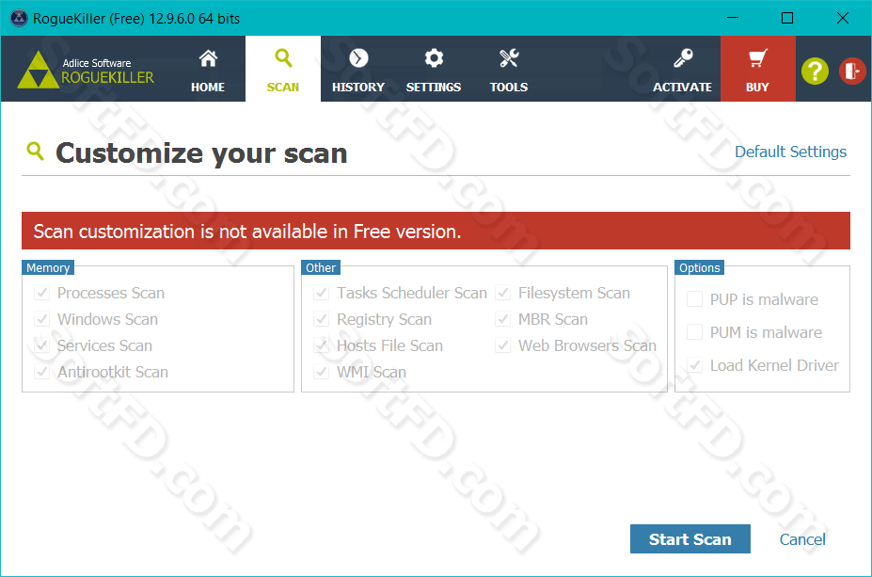
Task: Toggle Load Kernel Driver checkbox
Action: tap(694, 365)
